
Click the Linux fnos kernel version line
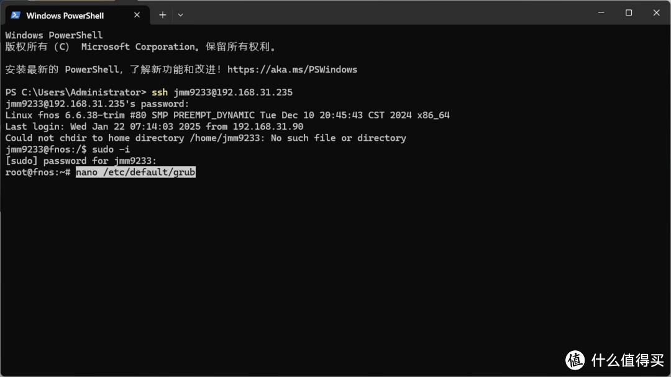(x=227, y=115)
